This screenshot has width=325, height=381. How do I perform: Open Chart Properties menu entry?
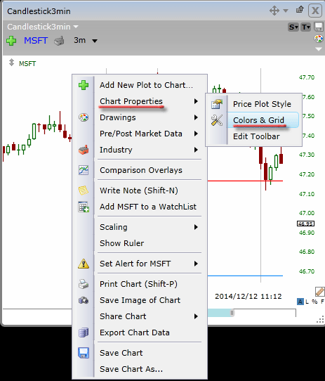131,101
